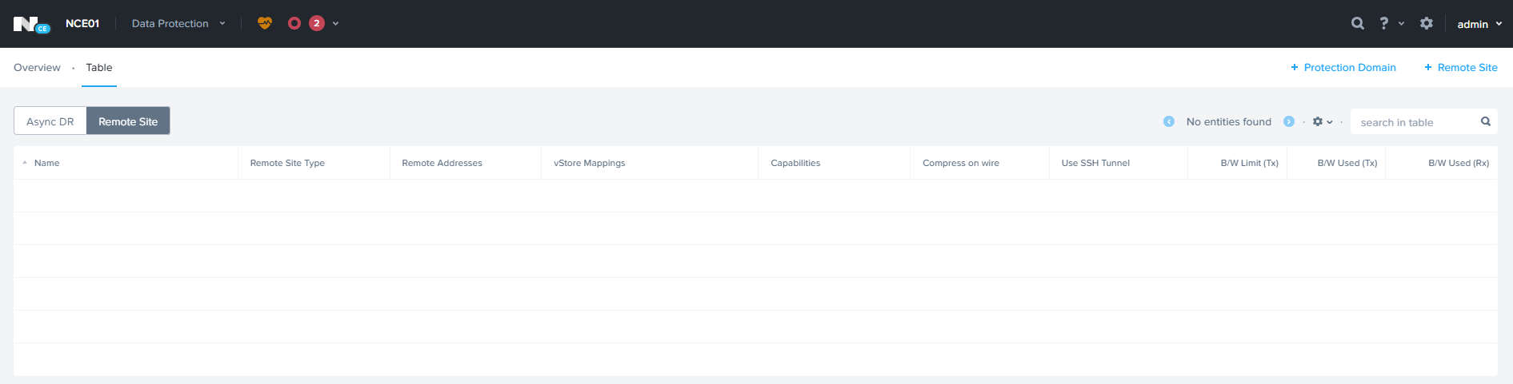Image resolution: width=1513 pixels, height=384 pixels.
Task: Select the Table tab
Action: 99,68
